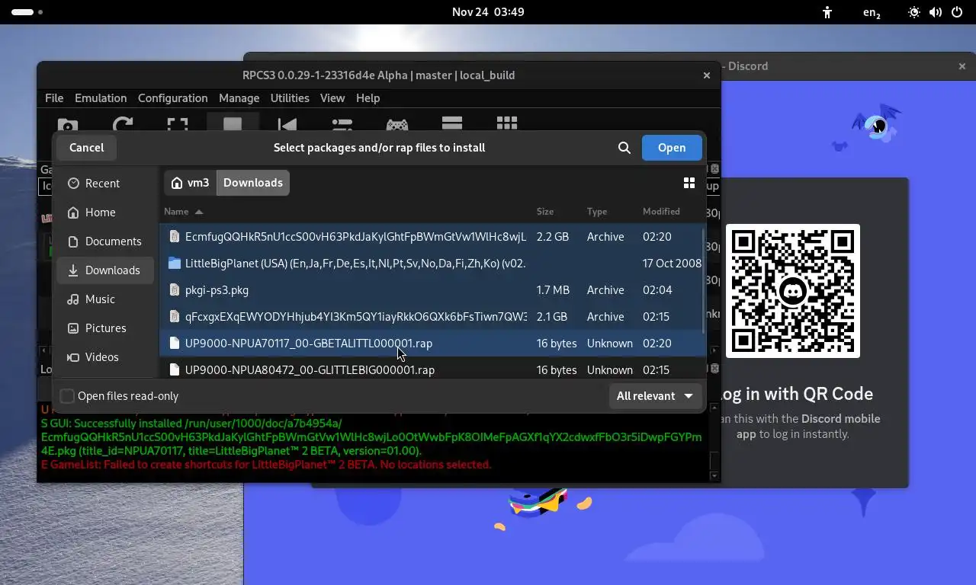Click the search icon in file dialog

pyautogui.click(x=624, y=148)
